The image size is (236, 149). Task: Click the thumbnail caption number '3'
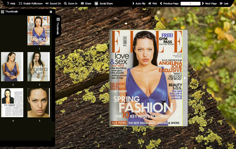coord(39,85)
